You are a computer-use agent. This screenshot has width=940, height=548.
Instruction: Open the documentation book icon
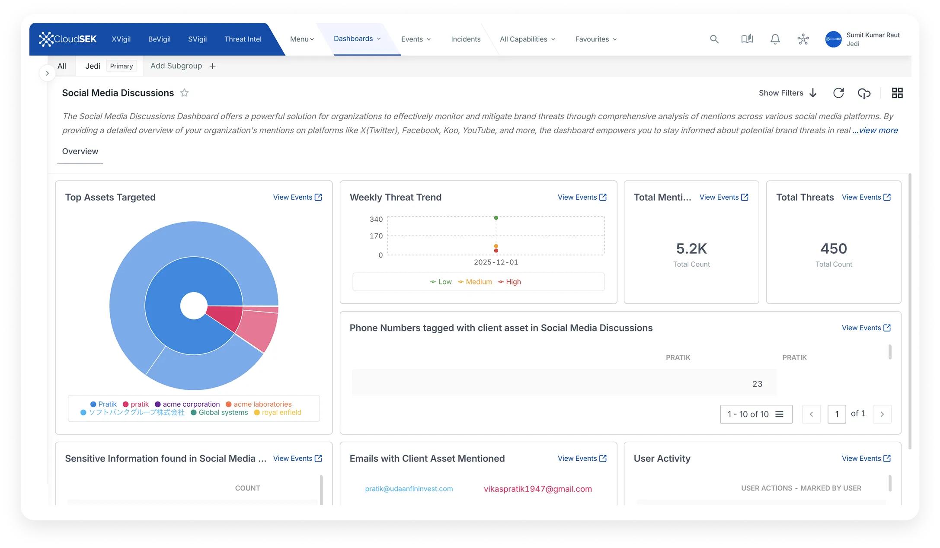coord(746,39)
